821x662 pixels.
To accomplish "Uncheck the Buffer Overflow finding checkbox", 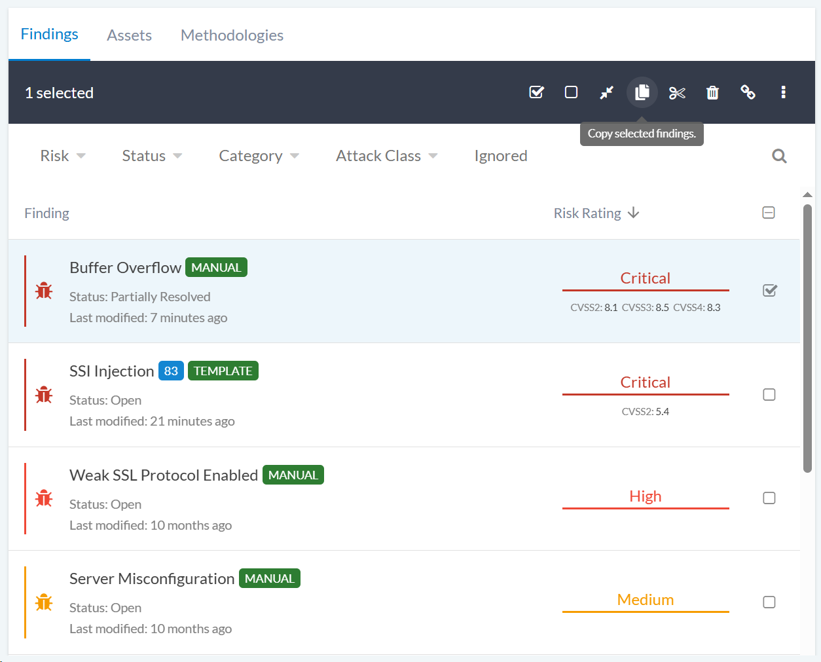I will [x=769, y=291].
